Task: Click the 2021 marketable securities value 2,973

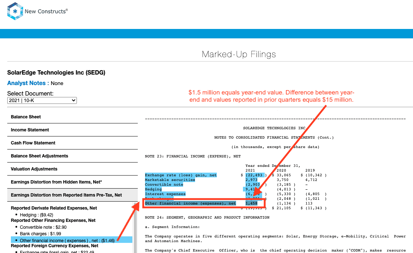Action: (252, 180)
